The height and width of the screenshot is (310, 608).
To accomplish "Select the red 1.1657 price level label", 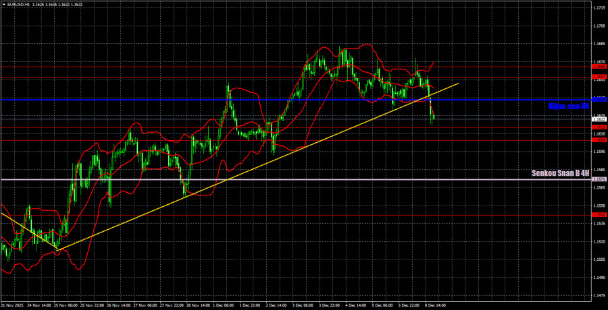I will pos(599,77).
